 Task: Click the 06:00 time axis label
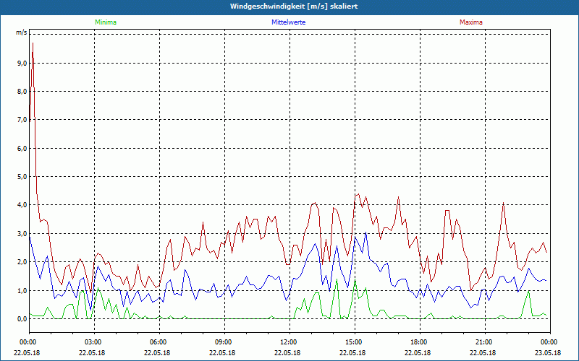[x=157, y=342]
